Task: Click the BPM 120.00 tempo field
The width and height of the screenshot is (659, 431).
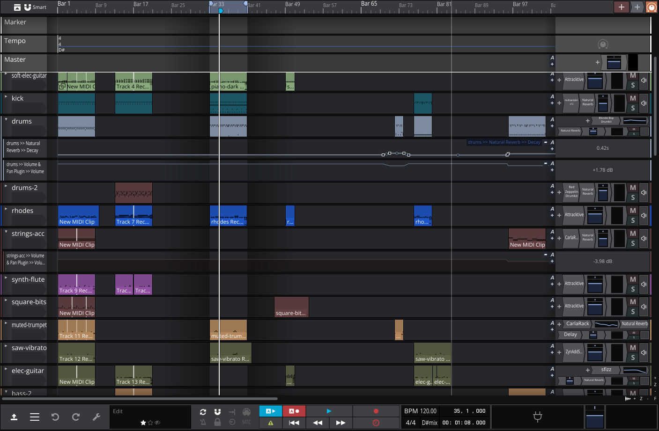Action: (421, 411)
